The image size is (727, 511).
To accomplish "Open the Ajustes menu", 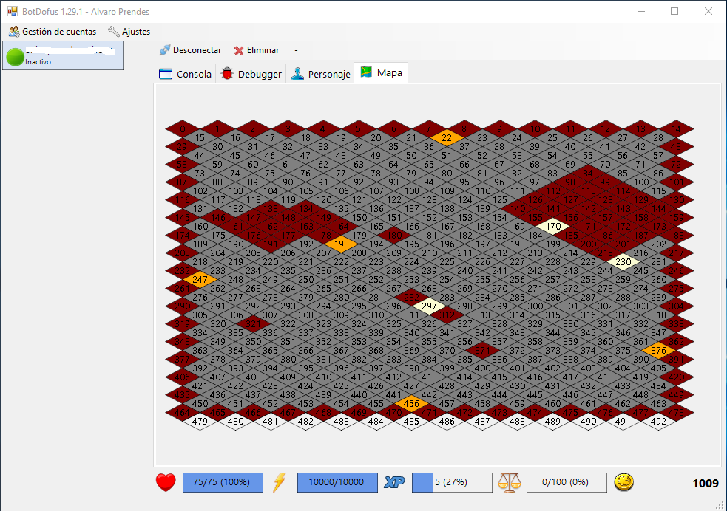I will tap(129, 32).
